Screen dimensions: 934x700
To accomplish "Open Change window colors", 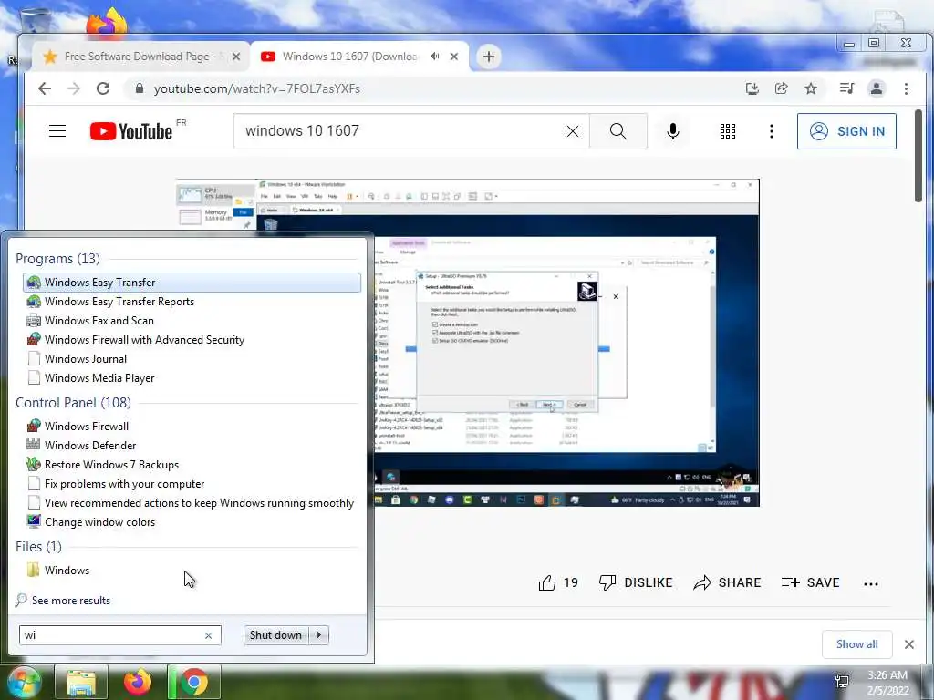I will coord(192,521).
